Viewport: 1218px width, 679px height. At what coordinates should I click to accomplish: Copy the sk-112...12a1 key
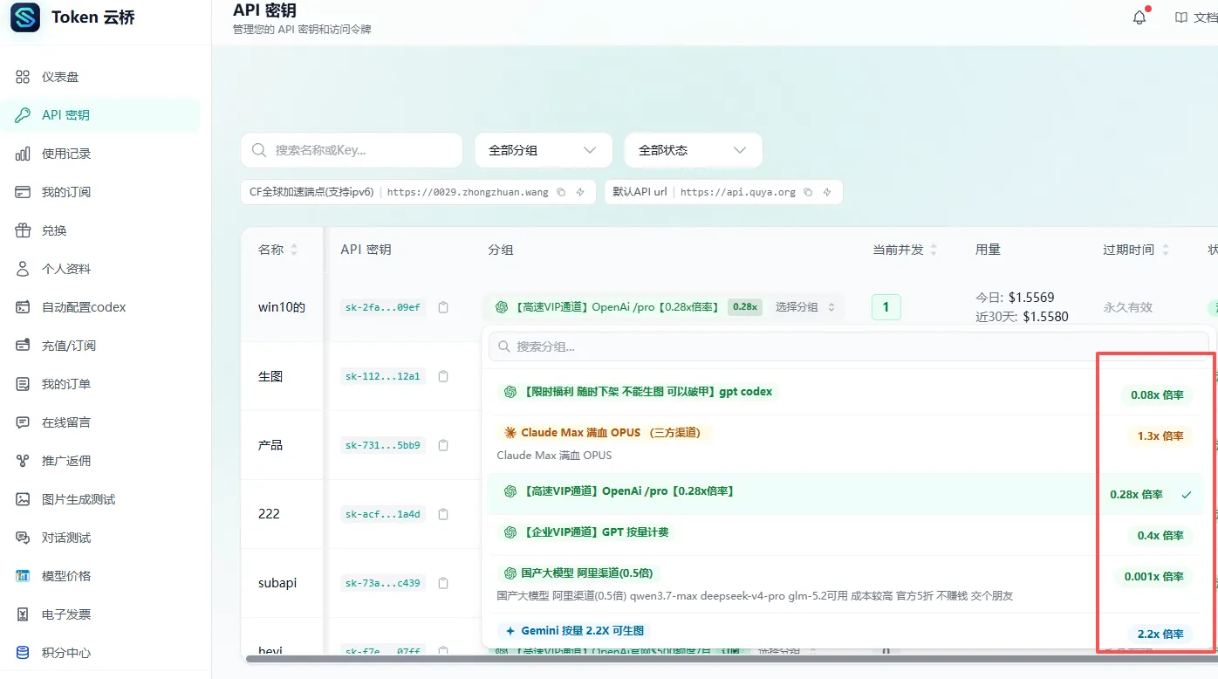point(443,376)
